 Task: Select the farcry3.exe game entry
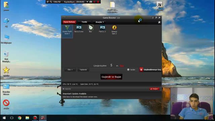point(79,29)
